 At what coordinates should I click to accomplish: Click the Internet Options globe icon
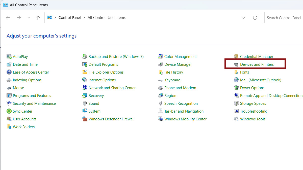(x=85, y=80)
